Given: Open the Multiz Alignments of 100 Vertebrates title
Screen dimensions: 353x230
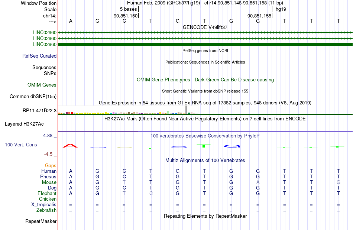Looking at the screenshot, I should tap(205, 161).
